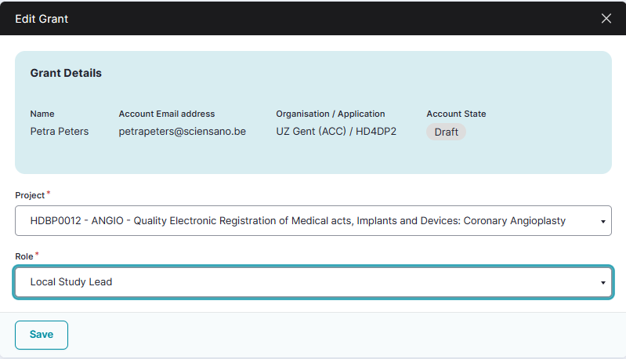Click the Draft account state badge
626x359 pixels.
tap(446, 132)
